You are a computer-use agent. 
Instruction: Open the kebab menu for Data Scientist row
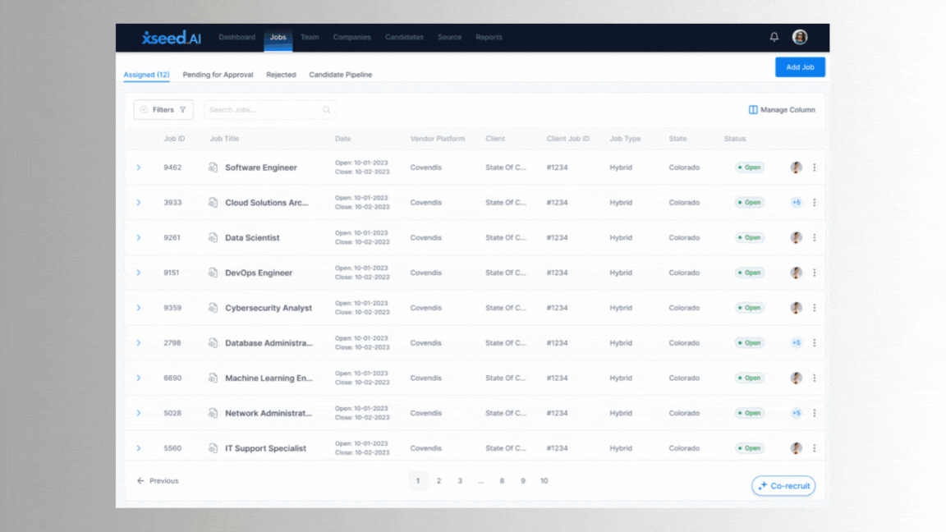814,237
